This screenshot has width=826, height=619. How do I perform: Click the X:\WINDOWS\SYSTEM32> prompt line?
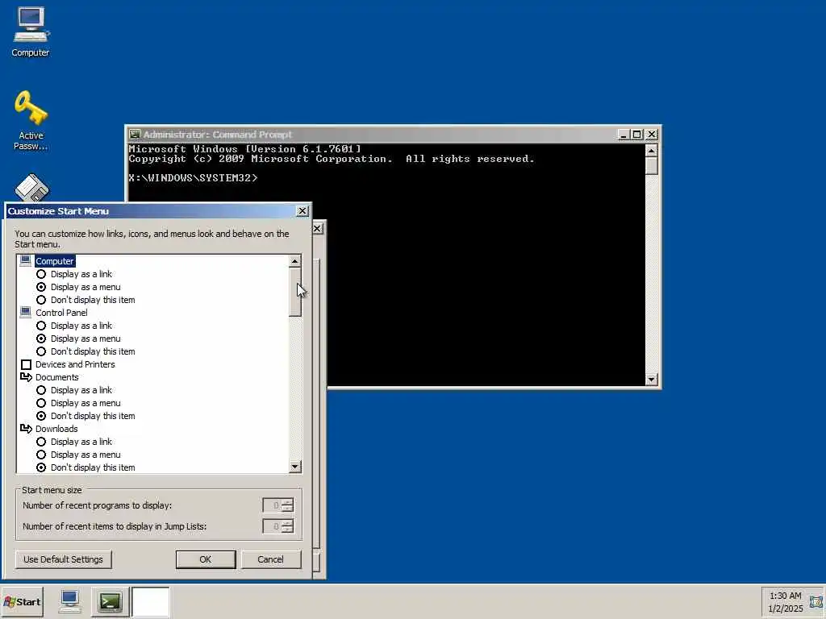[x=193, y=178]
